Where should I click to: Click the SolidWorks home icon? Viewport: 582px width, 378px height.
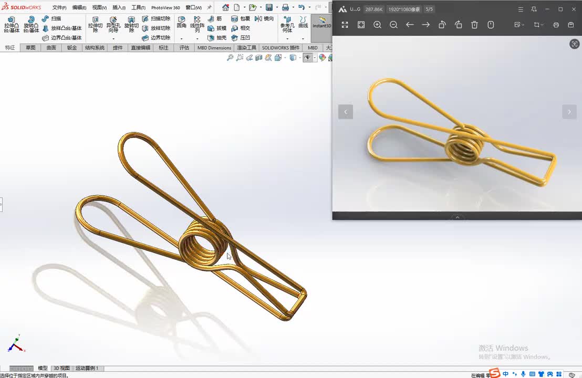pyautogui.click(x=225, y=7)
